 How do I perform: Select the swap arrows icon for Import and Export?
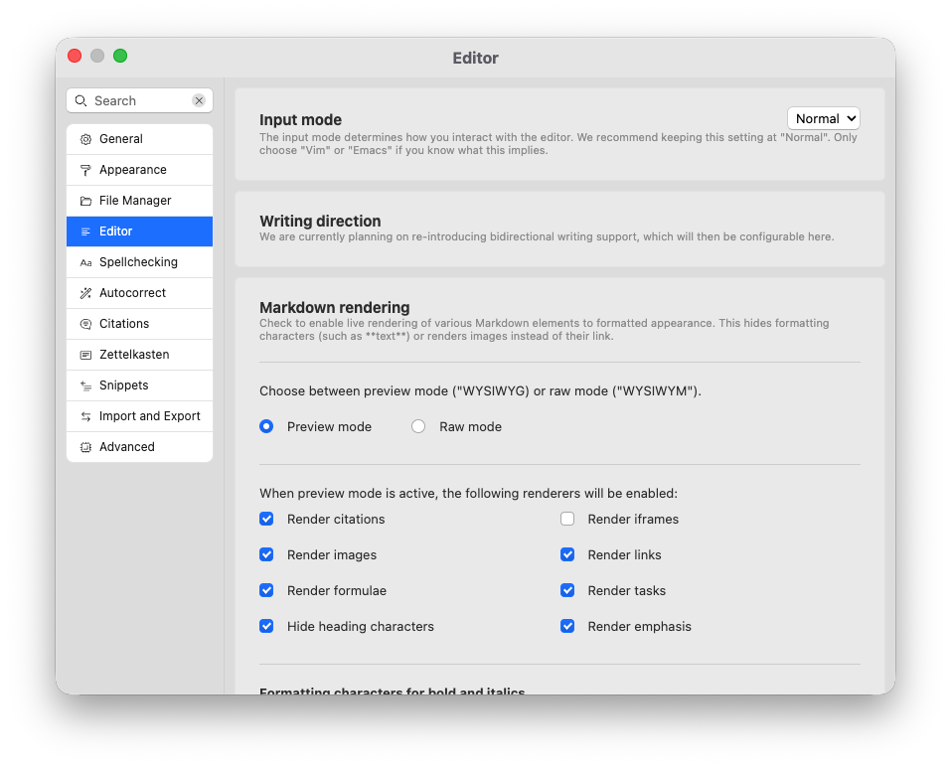click(83, 415)
